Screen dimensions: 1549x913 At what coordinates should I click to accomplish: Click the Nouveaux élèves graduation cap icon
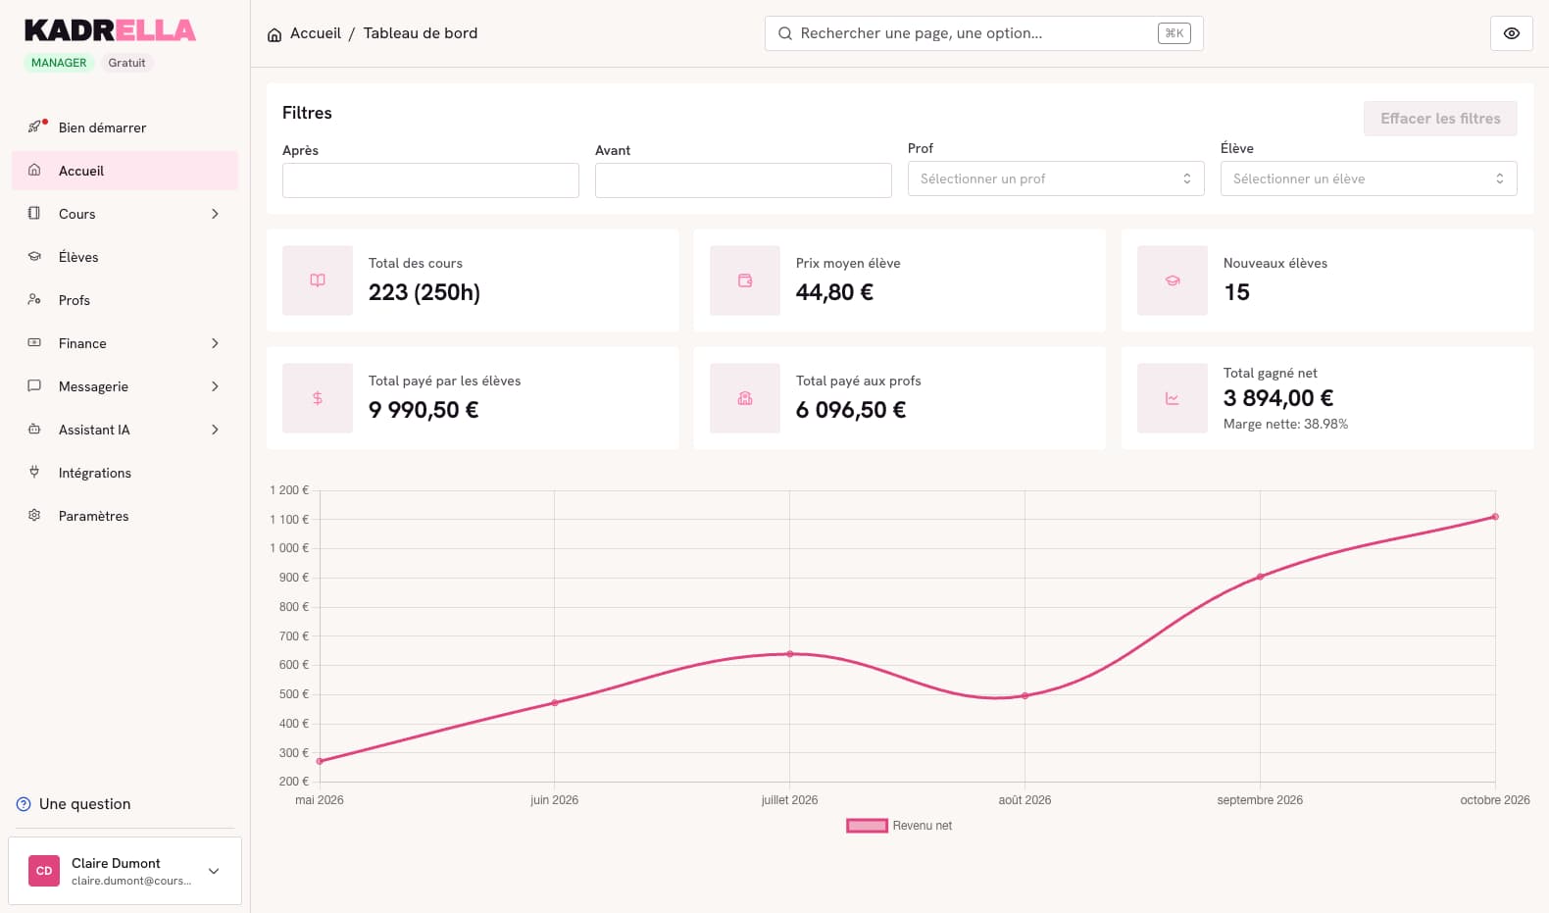[1173, 280]
